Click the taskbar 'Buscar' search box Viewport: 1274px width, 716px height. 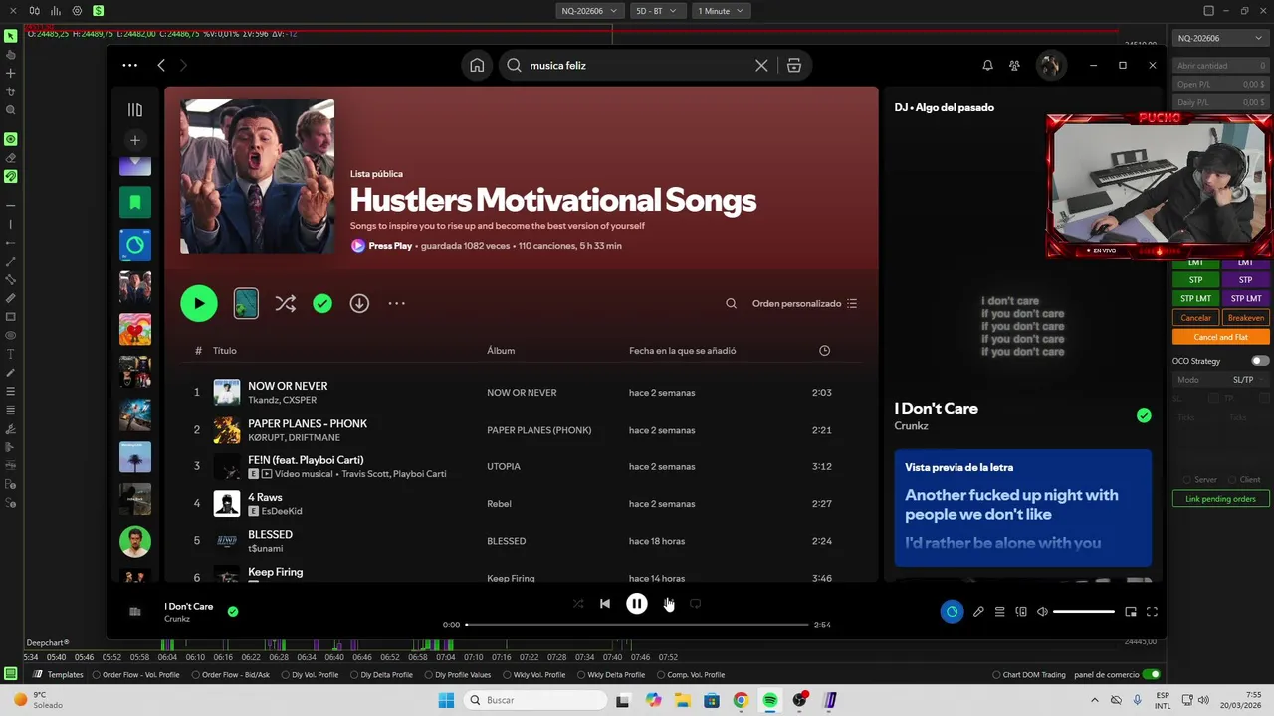tap(535, 700)
